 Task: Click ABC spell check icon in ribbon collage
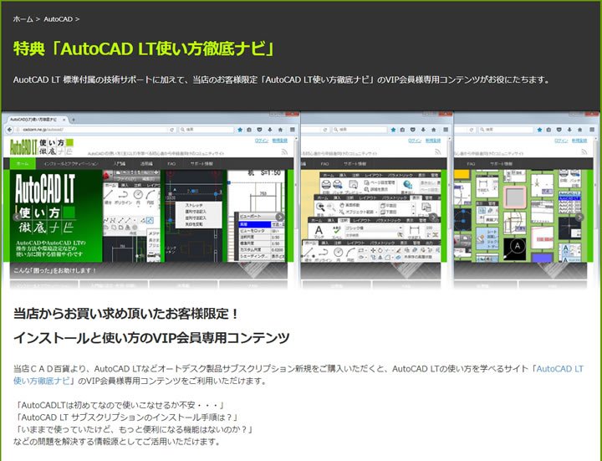pyautogui.click(x=337, y=232)
